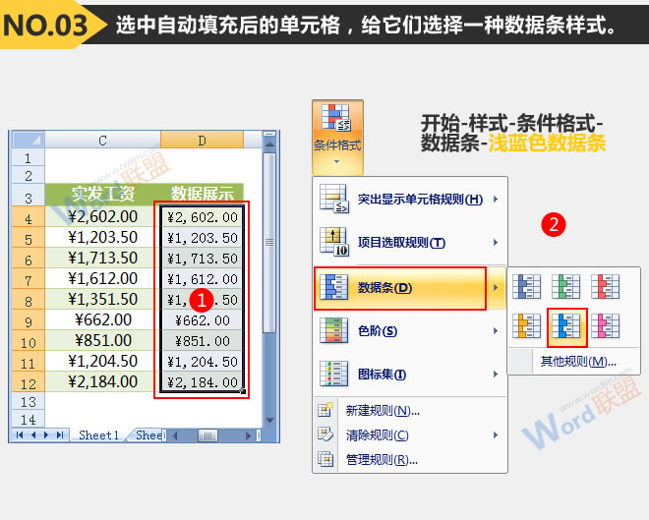Image resolution: width=649 pixels, height=520 pixels.
Task: Choose 新建规则(N)... menu entry
Action: (x=410, y=410)
